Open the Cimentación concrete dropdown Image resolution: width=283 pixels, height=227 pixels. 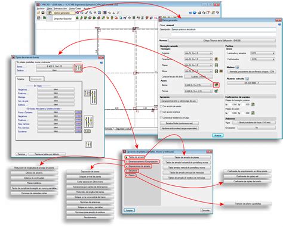[x=198, y=59]
